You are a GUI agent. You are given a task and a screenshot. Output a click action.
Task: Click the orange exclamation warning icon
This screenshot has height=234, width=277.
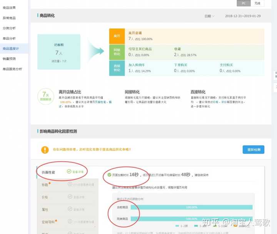(45, 150)
